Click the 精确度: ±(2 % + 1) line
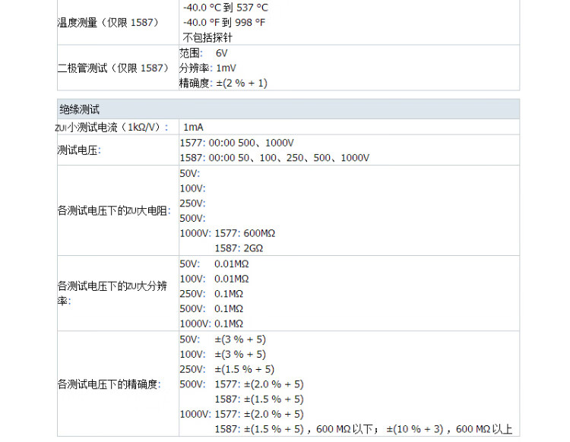Image resolution: width=570 pixels, height=442 pixels. point(223,84)
